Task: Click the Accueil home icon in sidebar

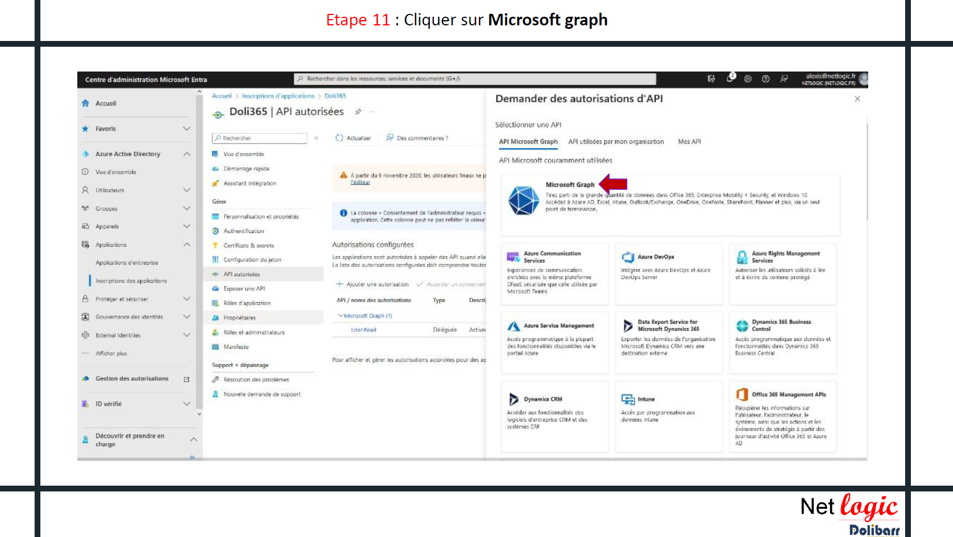Action: coord(85,103)
